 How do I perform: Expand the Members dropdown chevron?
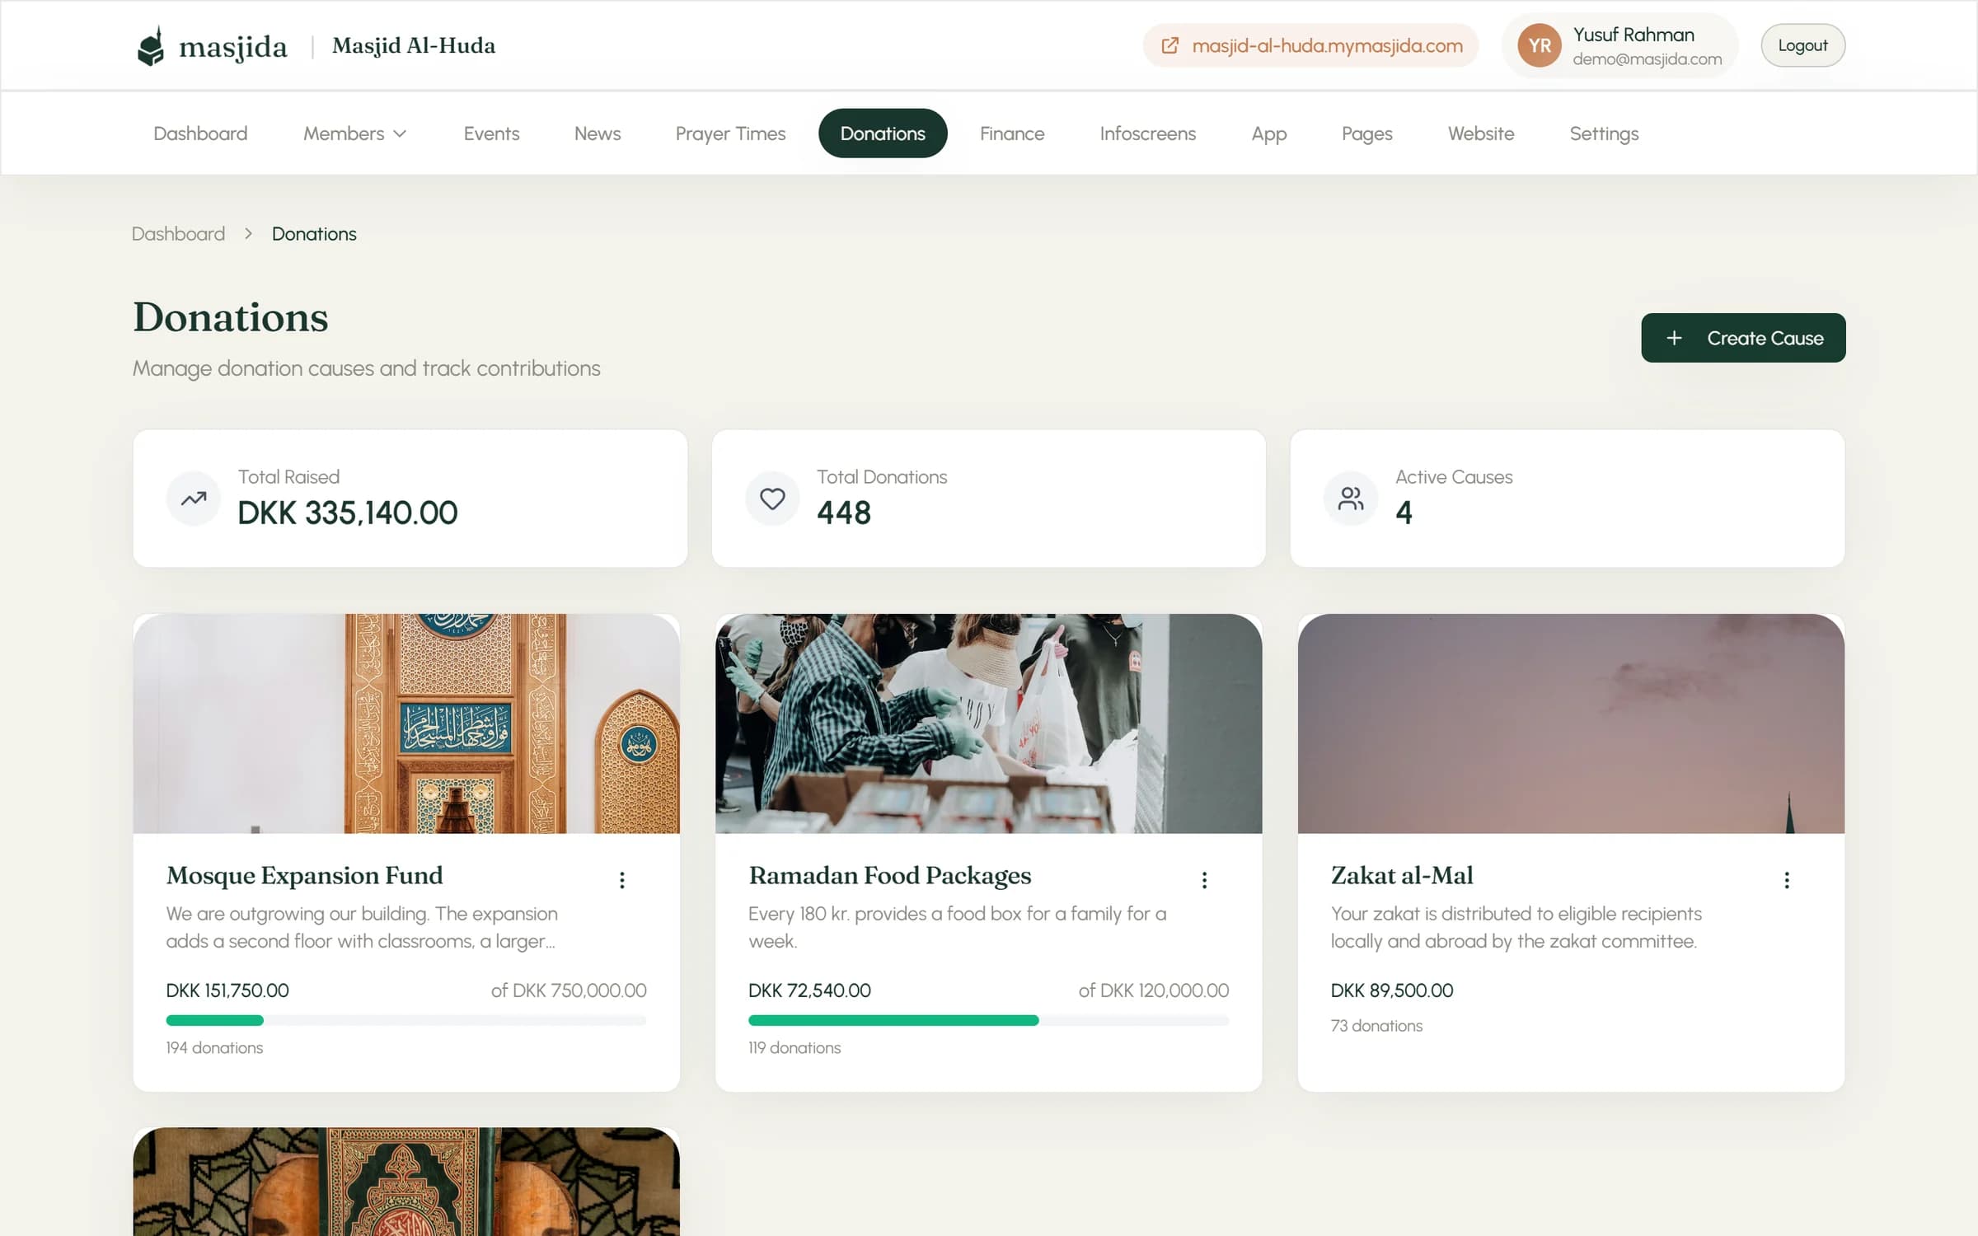pyautogui.click(x=400, y=133)
